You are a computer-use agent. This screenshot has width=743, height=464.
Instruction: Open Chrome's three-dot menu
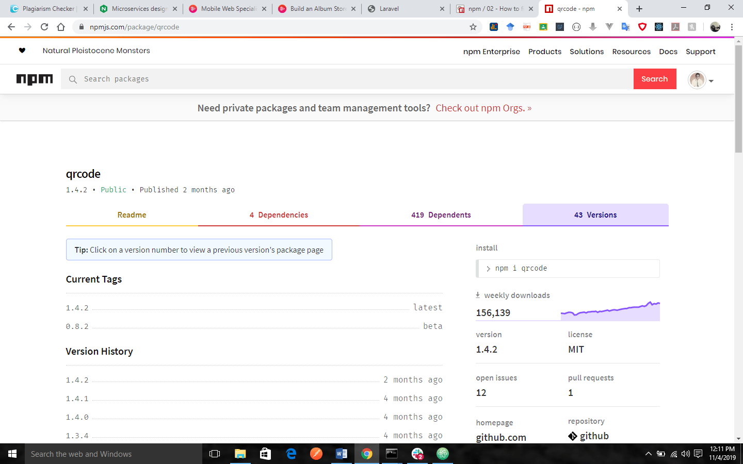click(x=732, y=27)
